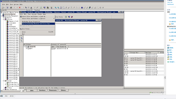The image size is (176, 99).
Task: Collapse the Policies tree node
Action: point(4,19)
